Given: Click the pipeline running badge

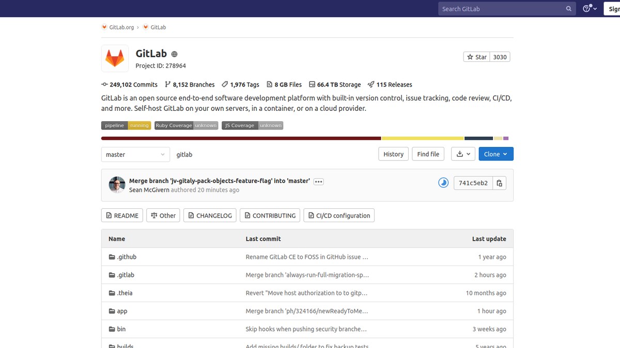Looking at the screenshot, I should click(x=126, y=125).
